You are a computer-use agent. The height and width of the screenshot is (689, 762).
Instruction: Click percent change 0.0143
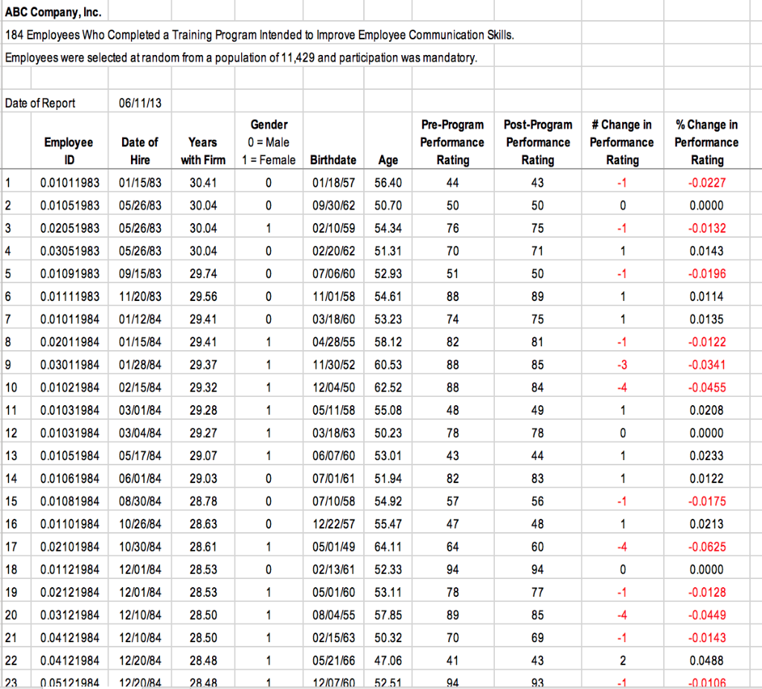point(707,251)
